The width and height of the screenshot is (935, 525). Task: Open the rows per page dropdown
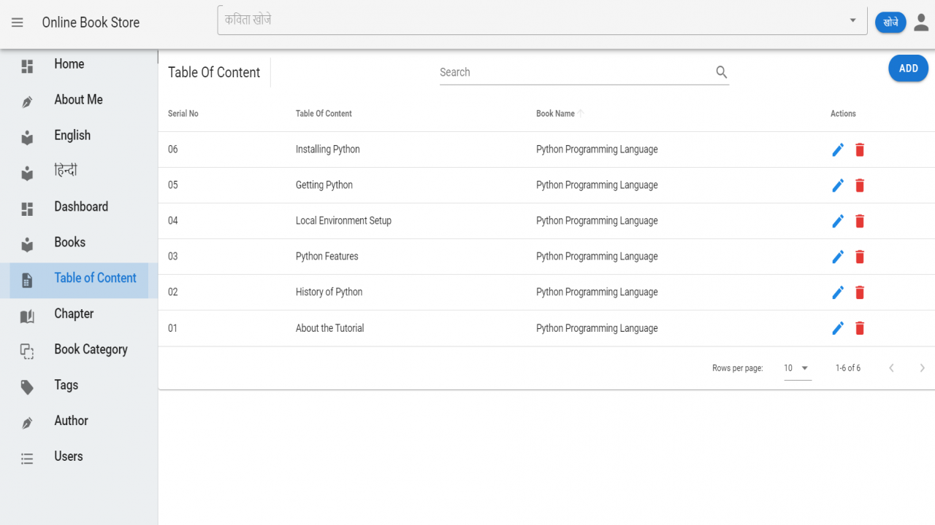[798, 368]
